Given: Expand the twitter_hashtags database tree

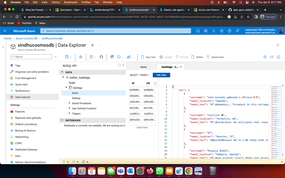Looking at the screenshot, I should click(x=63, y=77).
